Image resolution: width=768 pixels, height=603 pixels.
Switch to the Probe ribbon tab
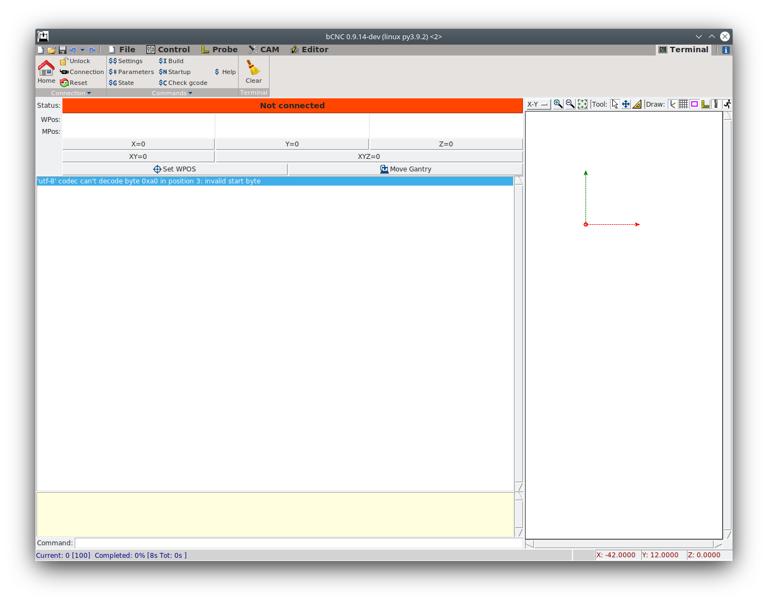pyautogui.click(x=220, y=50)
